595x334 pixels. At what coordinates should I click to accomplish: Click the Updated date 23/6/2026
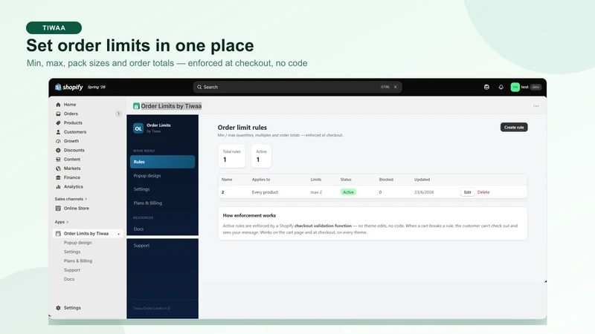pos(424,192)
